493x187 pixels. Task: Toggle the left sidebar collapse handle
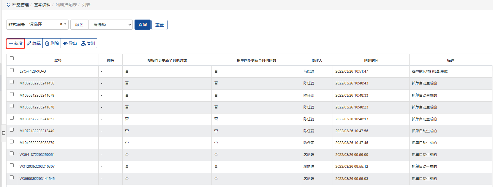(x=4, y=133)
